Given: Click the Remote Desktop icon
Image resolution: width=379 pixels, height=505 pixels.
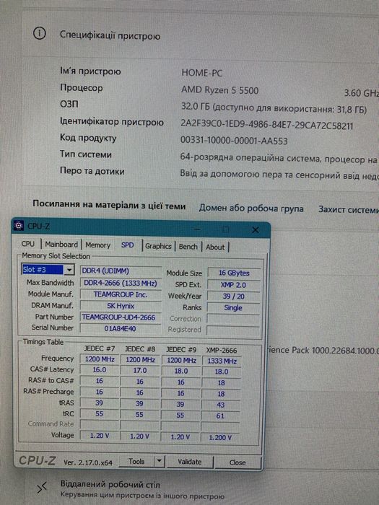Looking at the screenshot, I should click(42, 488).
